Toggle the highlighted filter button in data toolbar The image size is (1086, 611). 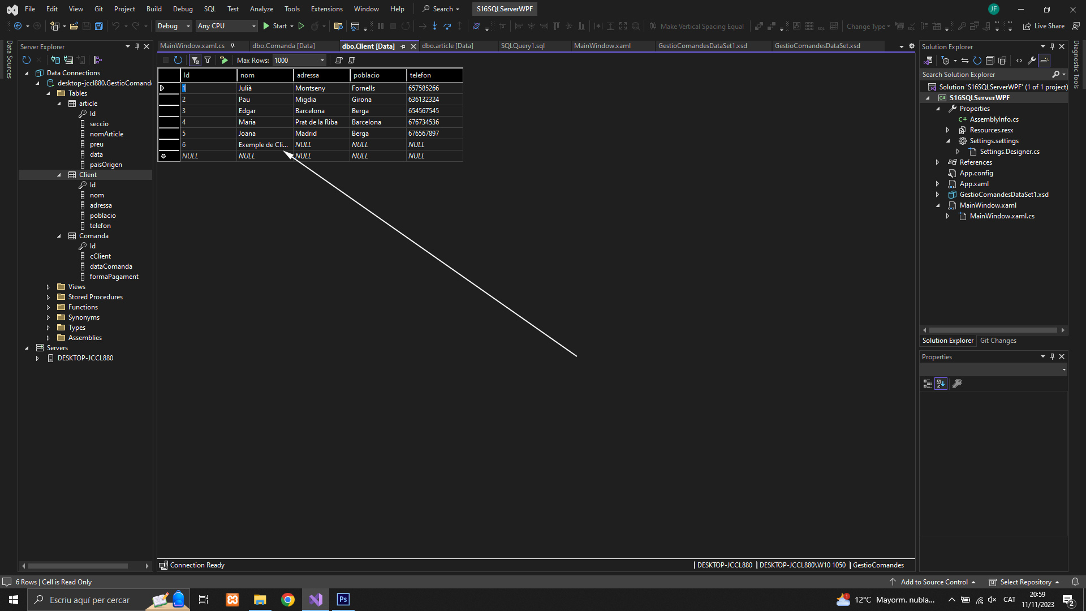tap(195, 60)
